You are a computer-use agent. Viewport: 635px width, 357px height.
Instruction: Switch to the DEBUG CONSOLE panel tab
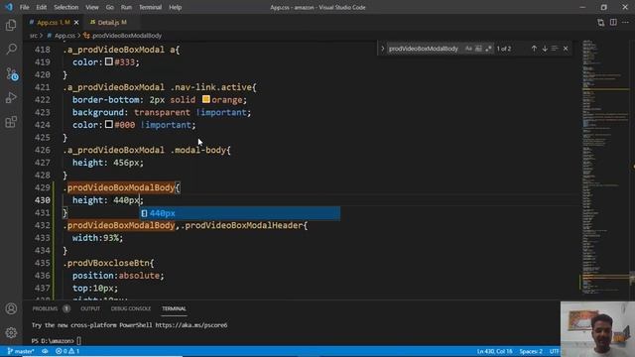(131, 308)
